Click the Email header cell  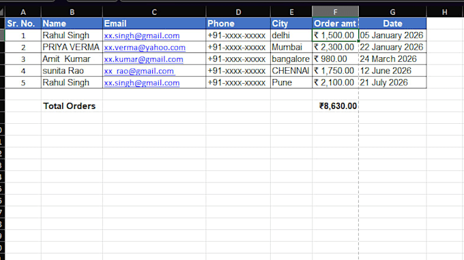point(154,23)
